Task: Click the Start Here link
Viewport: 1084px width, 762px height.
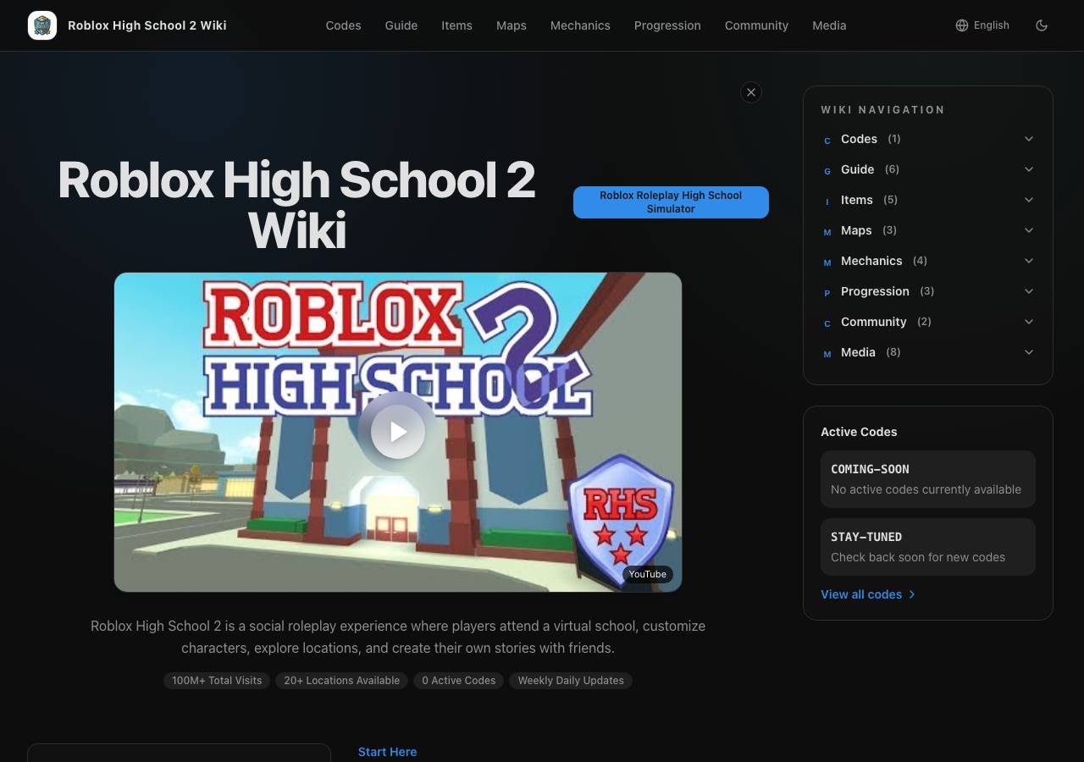Action: pyautogui.click(x=387, y=752)
